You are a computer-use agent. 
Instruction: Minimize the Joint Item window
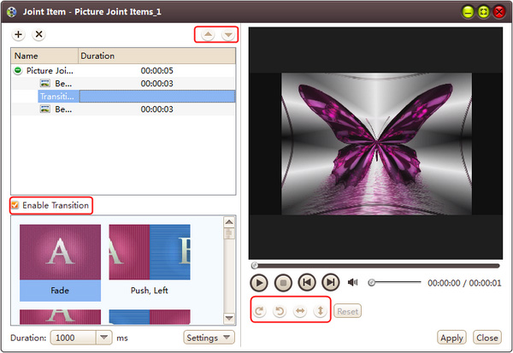[469, 12]
